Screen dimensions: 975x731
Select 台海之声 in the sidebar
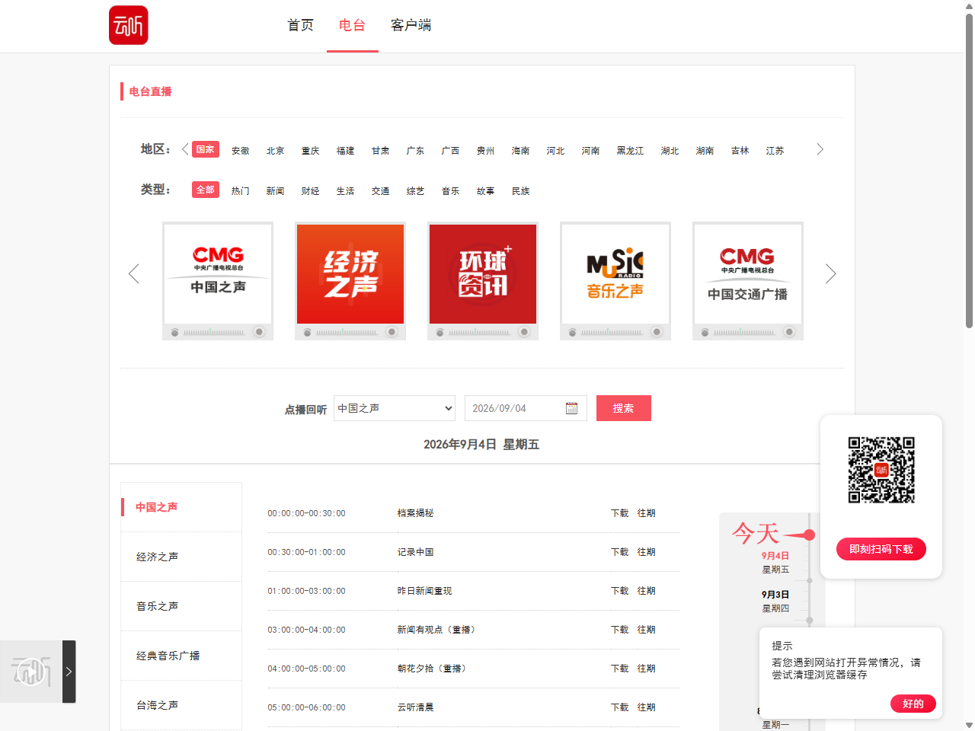point(181,705)
